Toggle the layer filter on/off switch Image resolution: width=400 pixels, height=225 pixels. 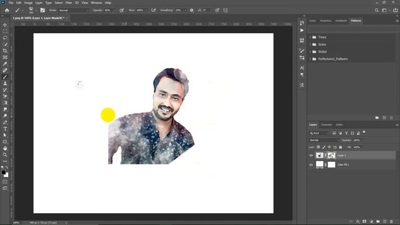click(364, 132)
